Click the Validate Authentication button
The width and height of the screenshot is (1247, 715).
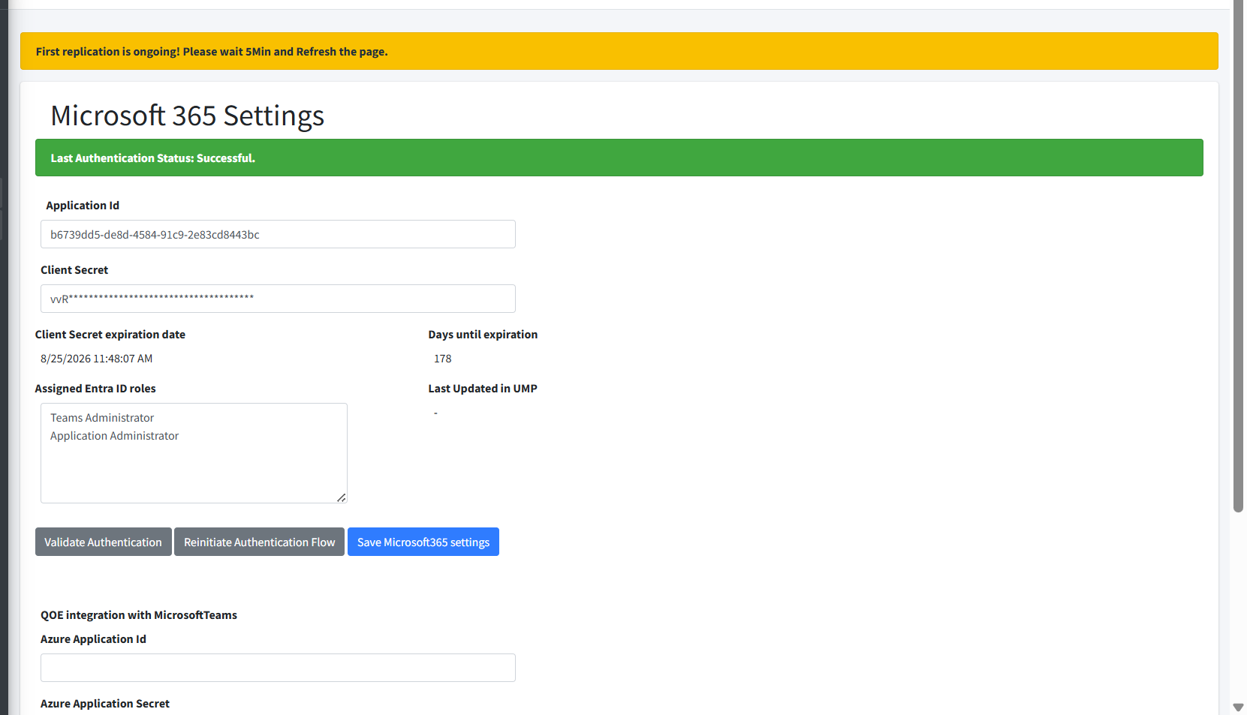103,542
